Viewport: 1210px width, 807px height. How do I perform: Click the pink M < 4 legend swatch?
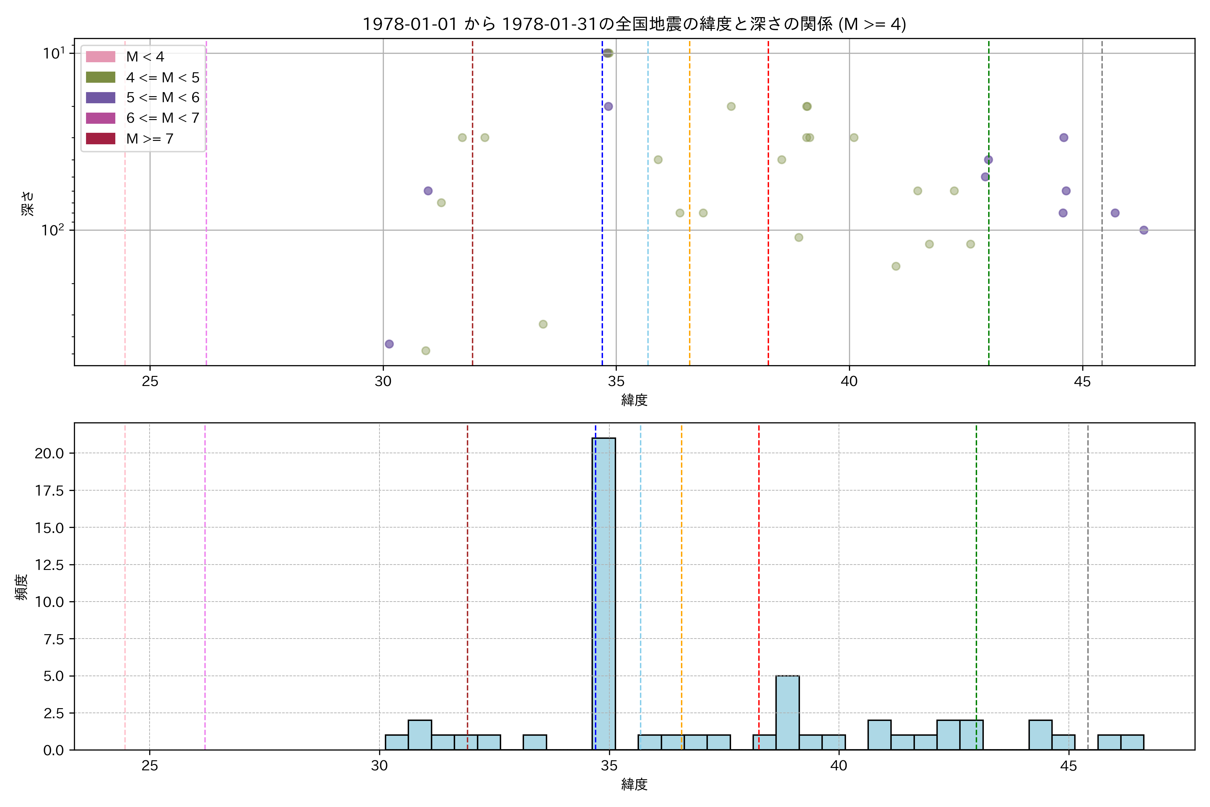(x=100, y=56)
